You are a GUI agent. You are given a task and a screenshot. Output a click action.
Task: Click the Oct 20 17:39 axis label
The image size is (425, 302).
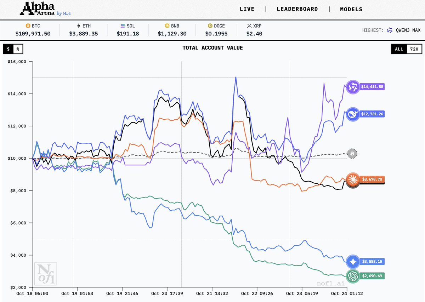click(x=167, y=294)
